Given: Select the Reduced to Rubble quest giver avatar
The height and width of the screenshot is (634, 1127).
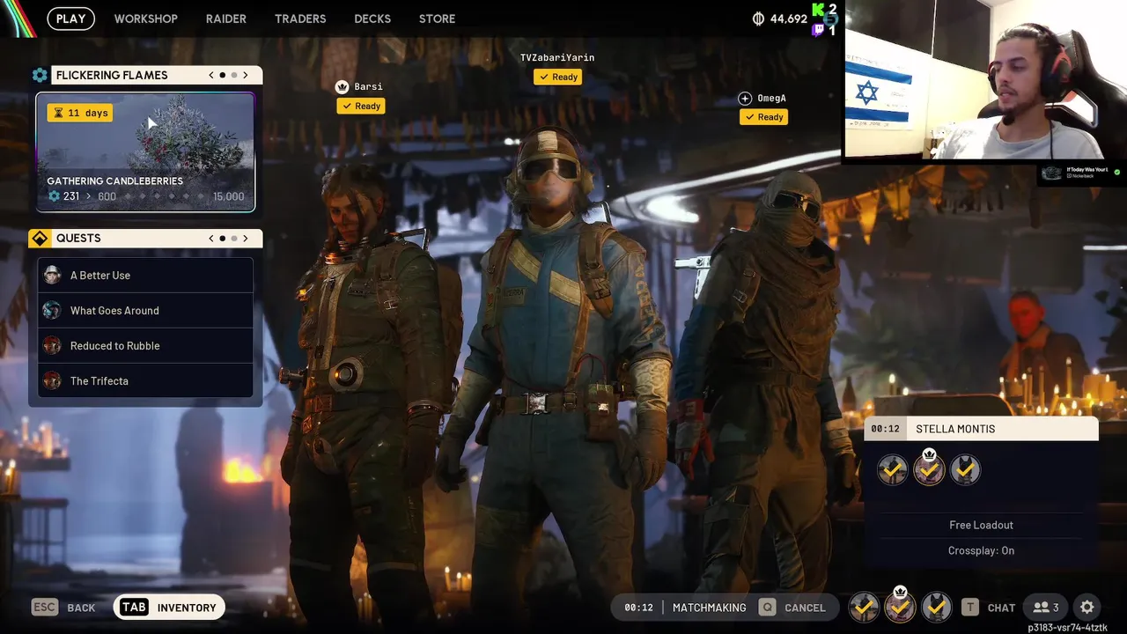Looking at the screenshot, I should [52, 345].
